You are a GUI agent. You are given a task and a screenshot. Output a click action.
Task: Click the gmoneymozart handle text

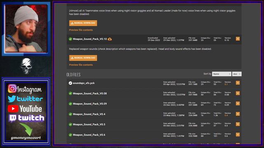(26, 138)
